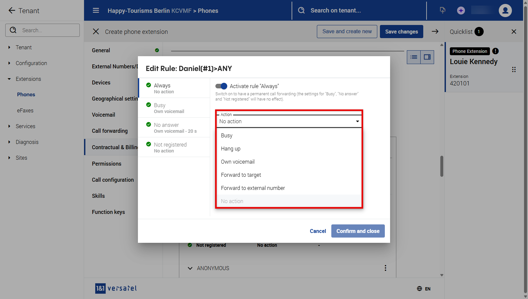The width and height of the screenshot is (528, 299).
Task: Toggle the Activate rule "Always" switch
Action: (221, 86)
